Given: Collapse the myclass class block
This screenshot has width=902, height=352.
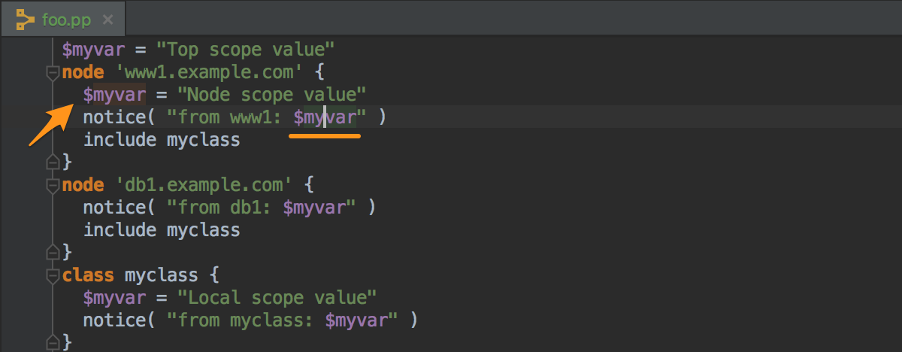Looking at the screenshot, I should 53,275.
